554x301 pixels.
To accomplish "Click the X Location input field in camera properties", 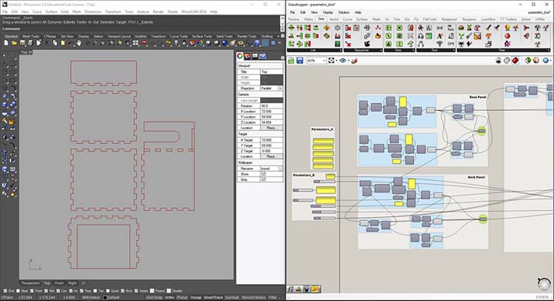I will (x=272, y=112).
